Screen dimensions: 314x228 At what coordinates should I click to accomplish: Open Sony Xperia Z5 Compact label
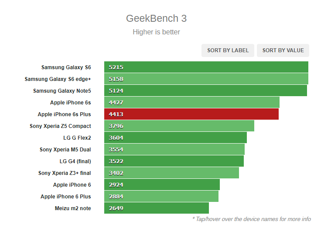60,126
